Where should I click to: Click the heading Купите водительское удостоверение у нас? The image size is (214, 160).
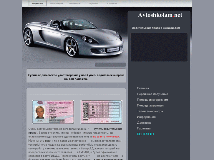76,77
